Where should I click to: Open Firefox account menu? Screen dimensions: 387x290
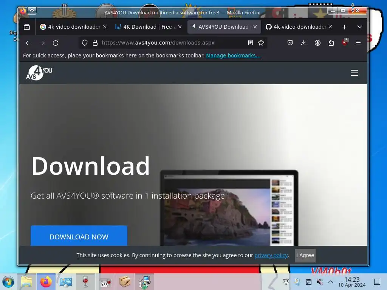(x=317, y=43)
